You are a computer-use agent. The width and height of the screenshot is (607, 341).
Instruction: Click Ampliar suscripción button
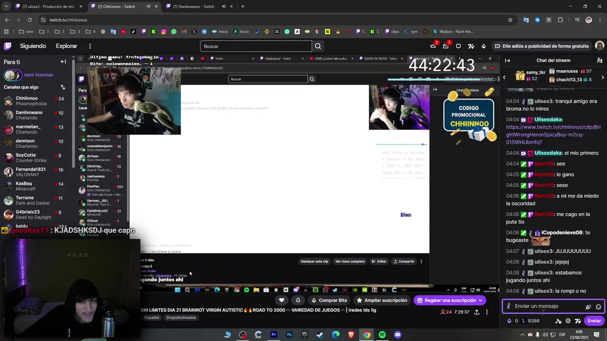pyautogui.click(x=382, y=300)
